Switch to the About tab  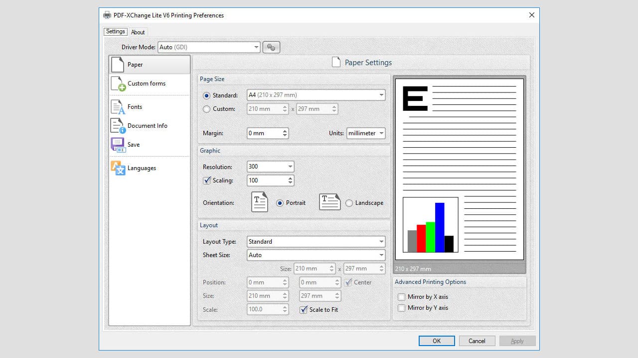coord(138,32)
